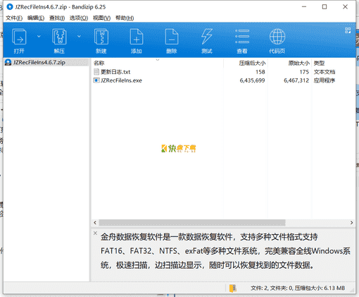Sort by the 压缩后大小 column header

[x=246, y=63]
